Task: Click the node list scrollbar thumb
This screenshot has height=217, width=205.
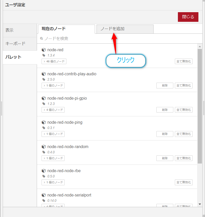Action: [x=200, y=106]
